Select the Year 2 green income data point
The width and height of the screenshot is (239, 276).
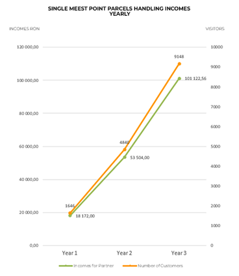point(125,157)
